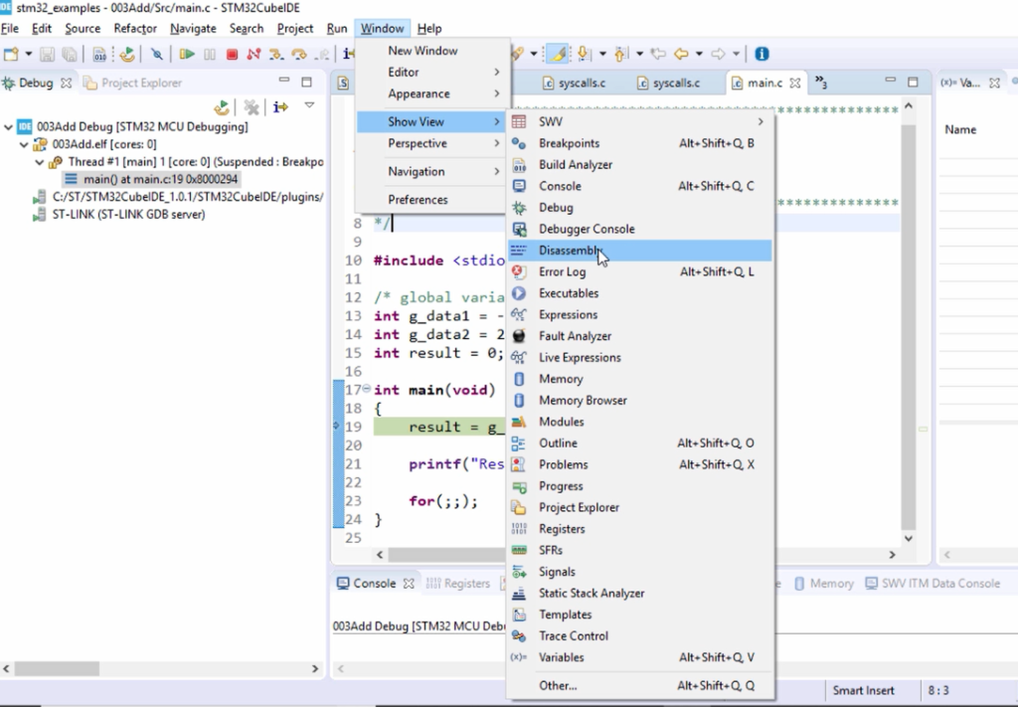
Task: Select Disassembly from Show View list
Action: point(640,250)
